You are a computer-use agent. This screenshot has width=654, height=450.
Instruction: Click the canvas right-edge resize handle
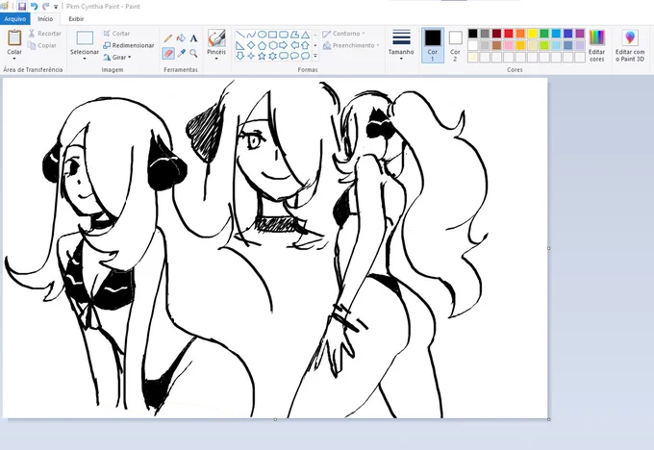[548, 248]
